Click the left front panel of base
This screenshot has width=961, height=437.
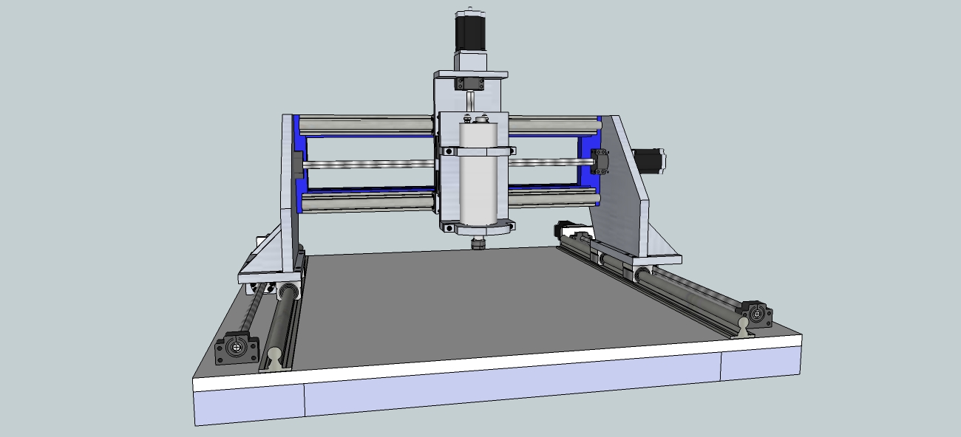coord(250,407)
